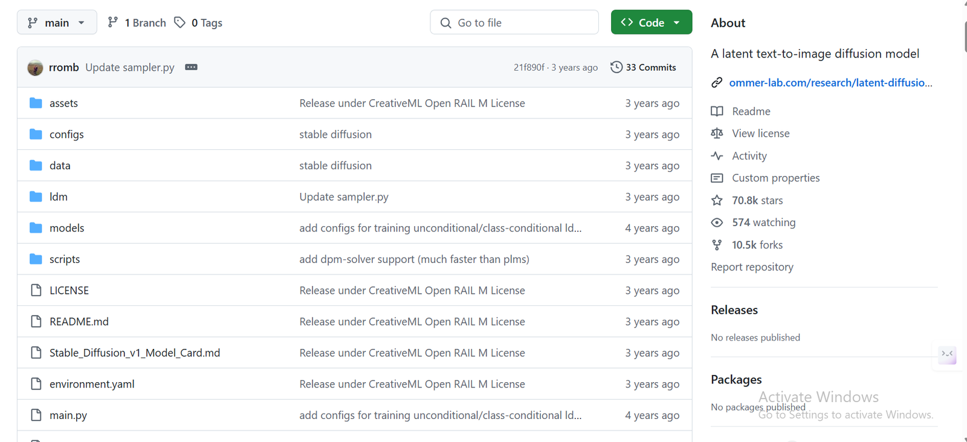The height and width of the screenshot is (442, 967).
Task: Expand commit message ellipsis button
Action: [x=191, y=67]
